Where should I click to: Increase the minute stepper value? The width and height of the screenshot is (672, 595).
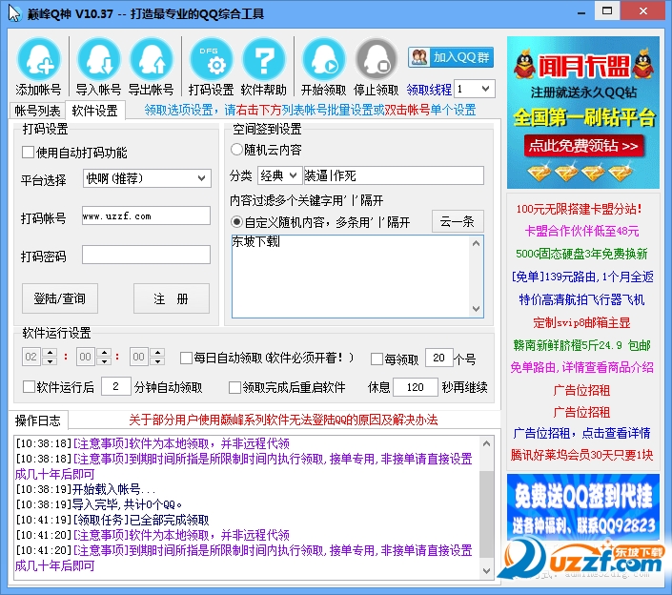click(104, 353)
